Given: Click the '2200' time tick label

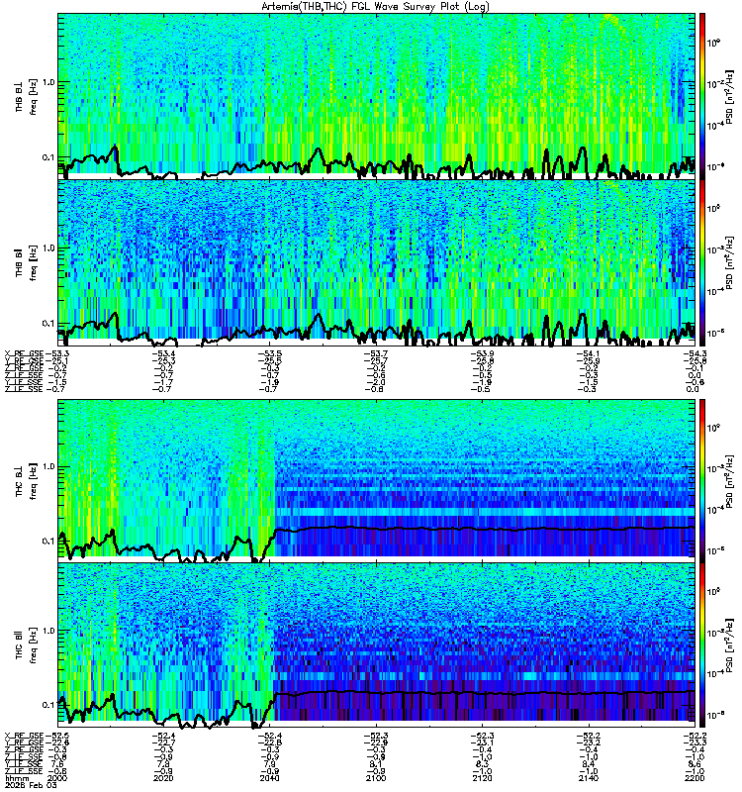Looking at the screenshot, I should click(x=695, y=778).
